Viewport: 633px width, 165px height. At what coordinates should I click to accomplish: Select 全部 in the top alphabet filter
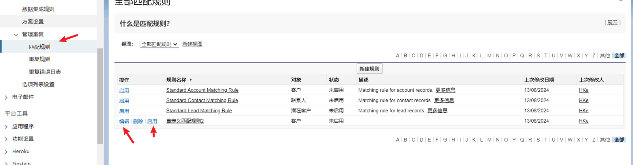[x=619, y=56]
